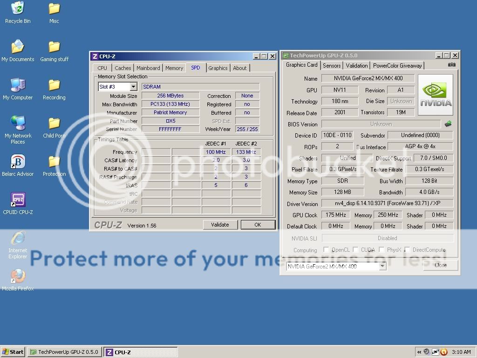Toggle the CUDA checkbox

tap(355, 250)
